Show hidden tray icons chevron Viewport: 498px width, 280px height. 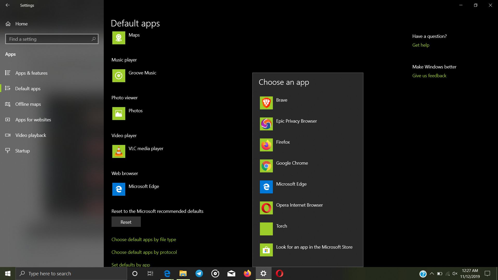tap(432, 274)
